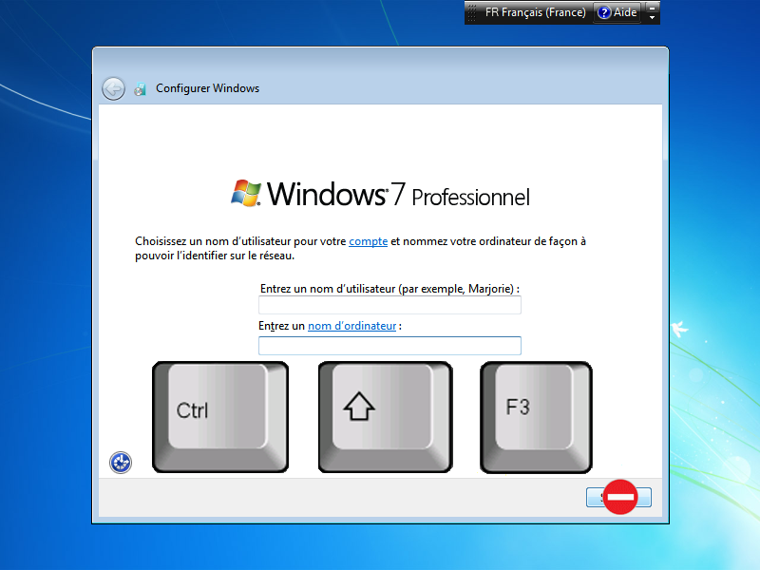
Task: Click the red no-entry sign icon
Action: (x=620, y=497)
